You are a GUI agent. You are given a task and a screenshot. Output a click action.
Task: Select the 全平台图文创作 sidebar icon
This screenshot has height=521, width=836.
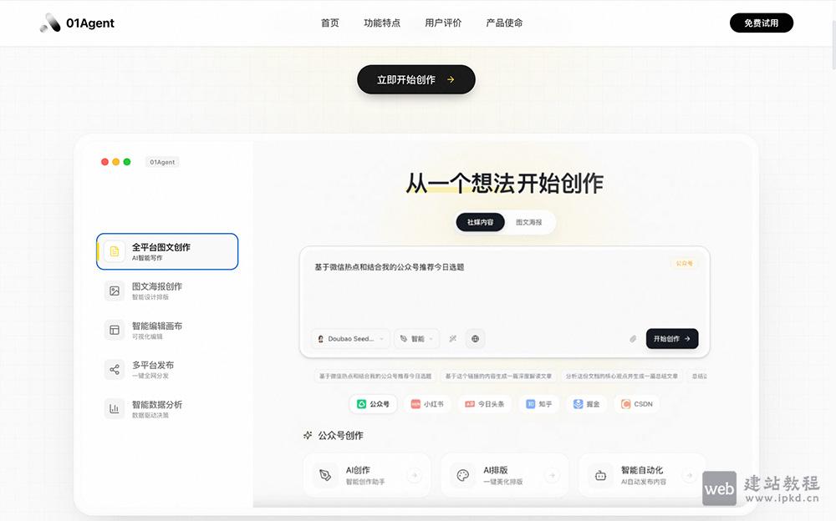pos(114,251)
